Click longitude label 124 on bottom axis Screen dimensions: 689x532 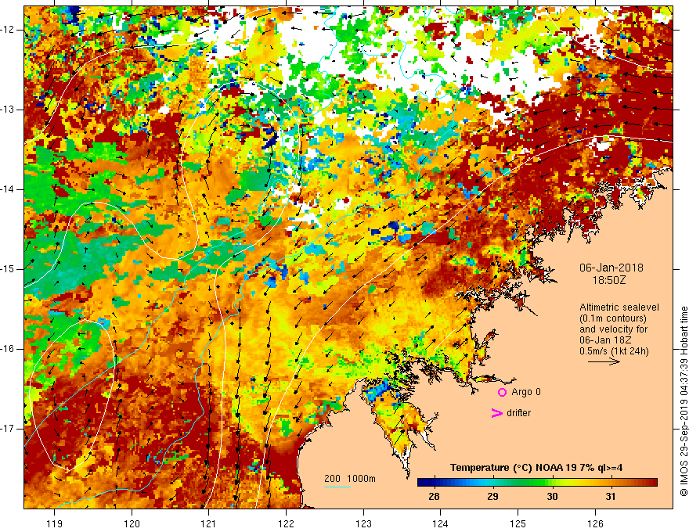(x=440, y=523)
